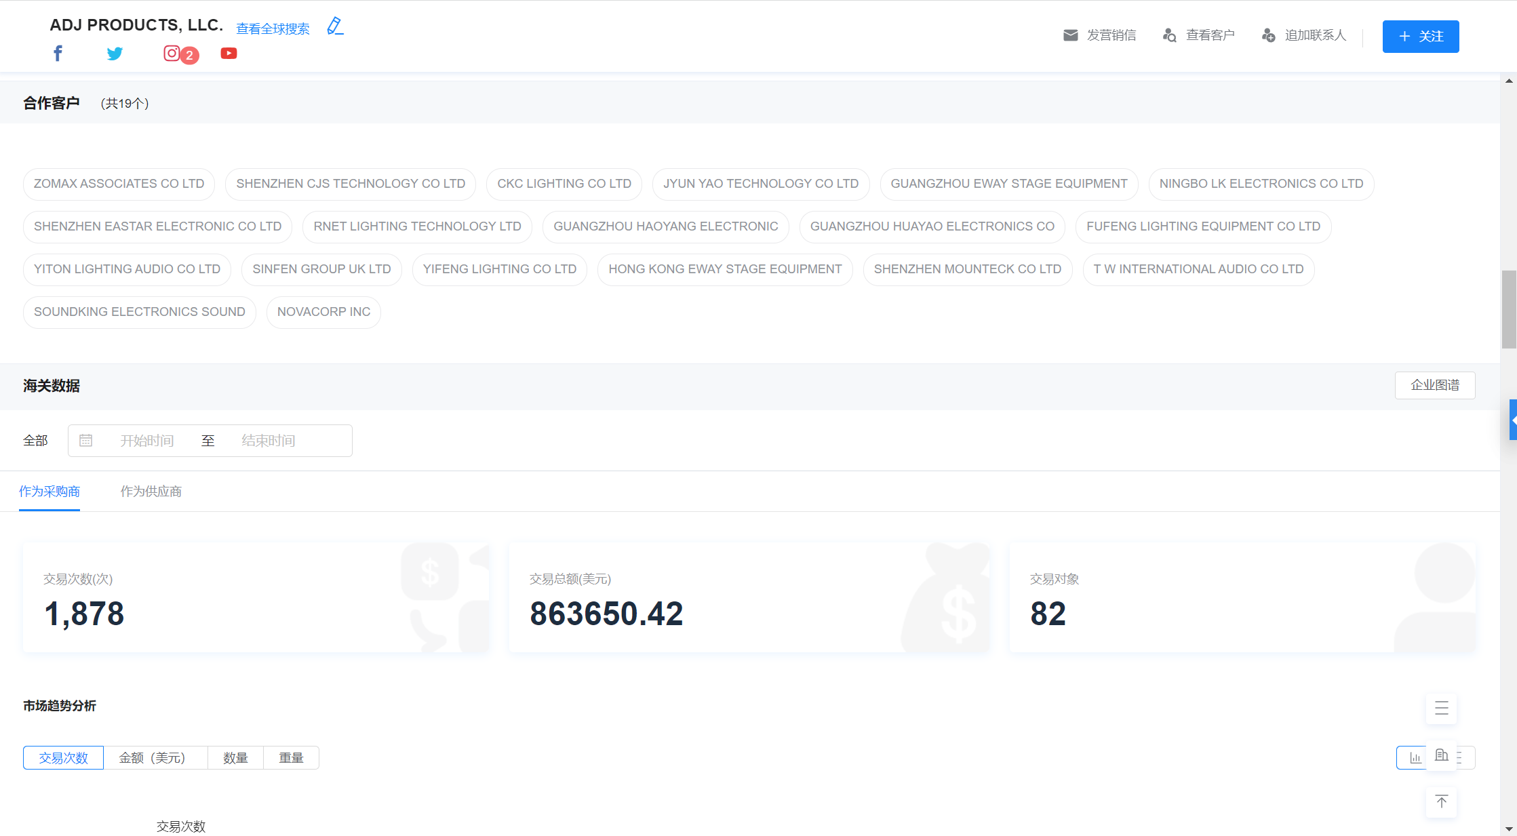Select the 交易次数 trend option

64,758
